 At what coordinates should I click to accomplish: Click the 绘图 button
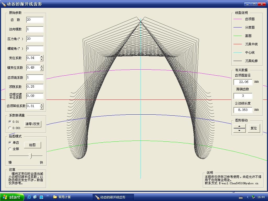[32, 145]
